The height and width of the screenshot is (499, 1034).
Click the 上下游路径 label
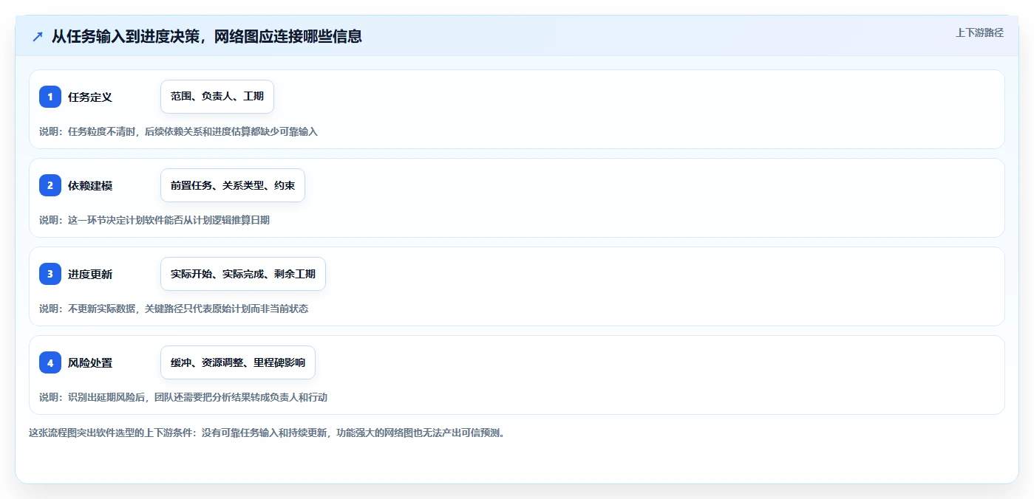coord(979,32)
